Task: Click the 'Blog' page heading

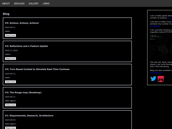Action: tap(6, 14)
